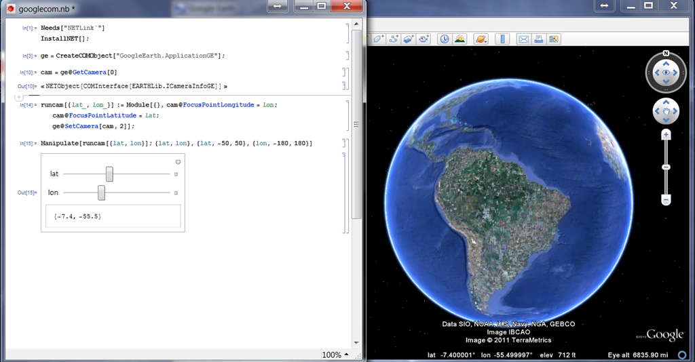Click the Print icon in Google Earth toolbar

click(x=538, y=39)
